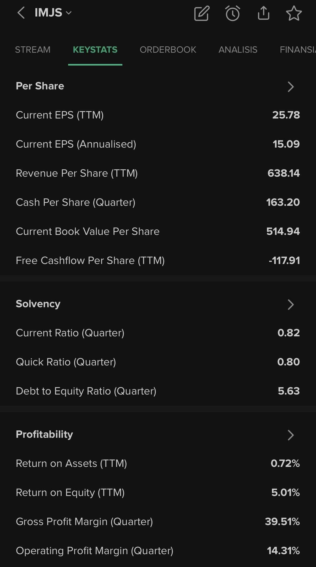Expand Profitability section chevron

tap(291, 435)
